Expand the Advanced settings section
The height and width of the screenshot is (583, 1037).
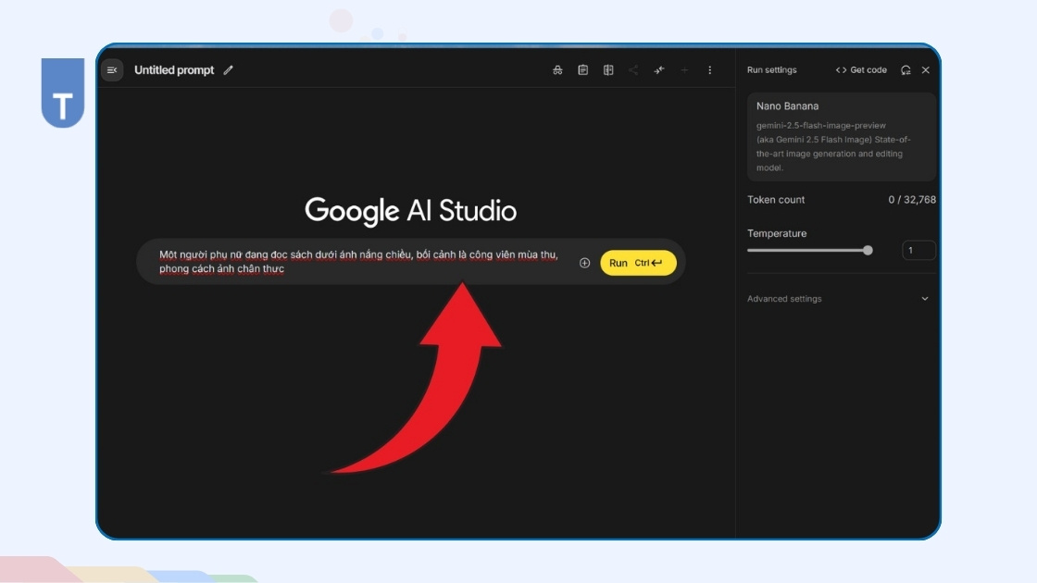tap(784, 298)
